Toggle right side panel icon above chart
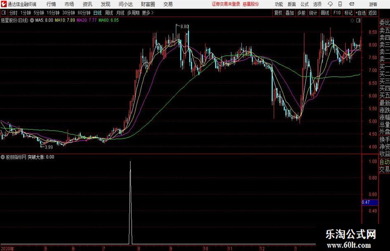This screenshot has height=251, width=390. pyautogui.click(x=358, y=21)
